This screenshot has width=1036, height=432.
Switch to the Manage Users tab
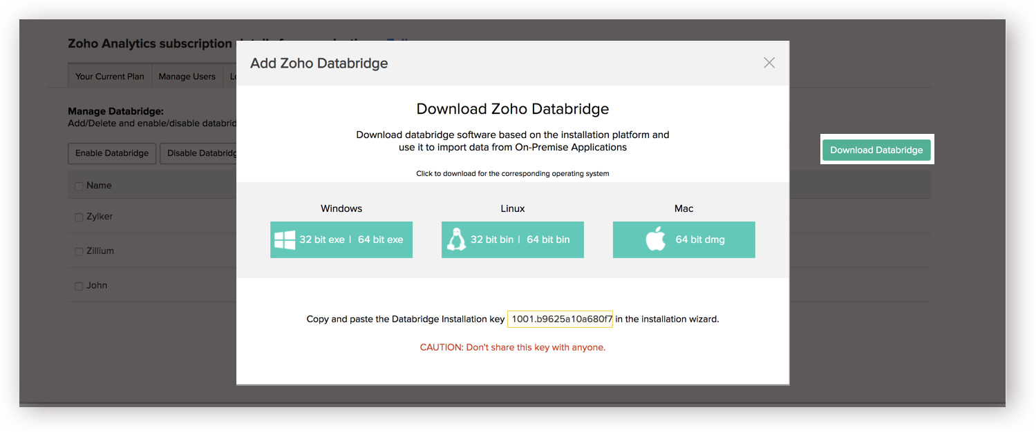[187, 76]
